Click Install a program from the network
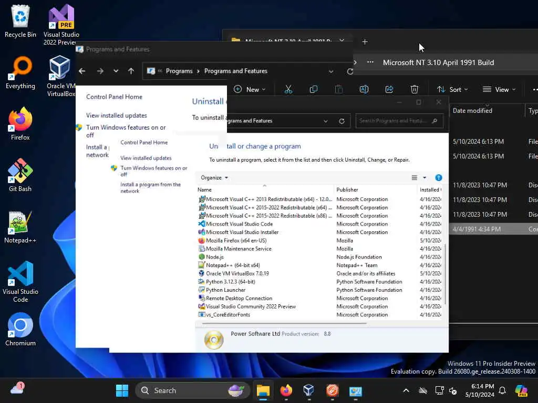The height and width of the screenshot is (403, 538). tap(150, 188)
